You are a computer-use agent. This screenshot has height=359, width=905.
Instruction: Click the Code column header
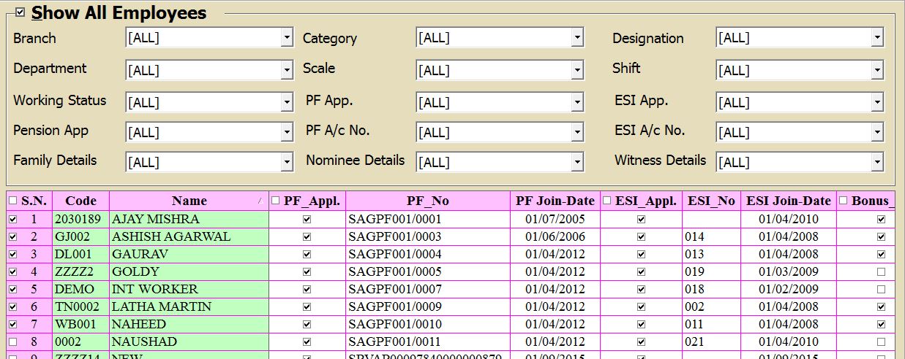(x=80, y=201)
